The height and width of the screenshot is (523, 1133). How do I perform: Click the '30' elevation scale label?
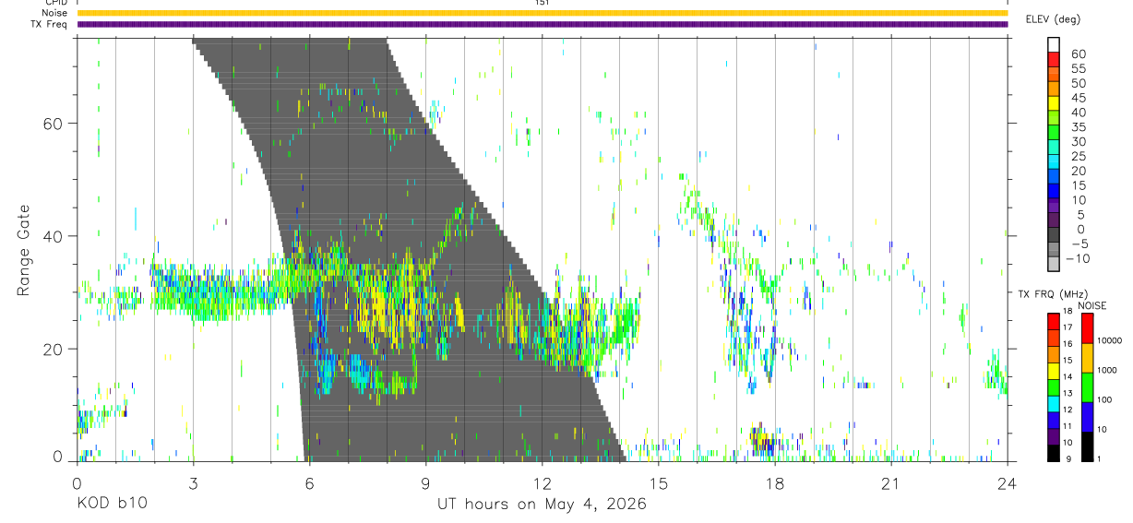click(x=1078, y=142)
